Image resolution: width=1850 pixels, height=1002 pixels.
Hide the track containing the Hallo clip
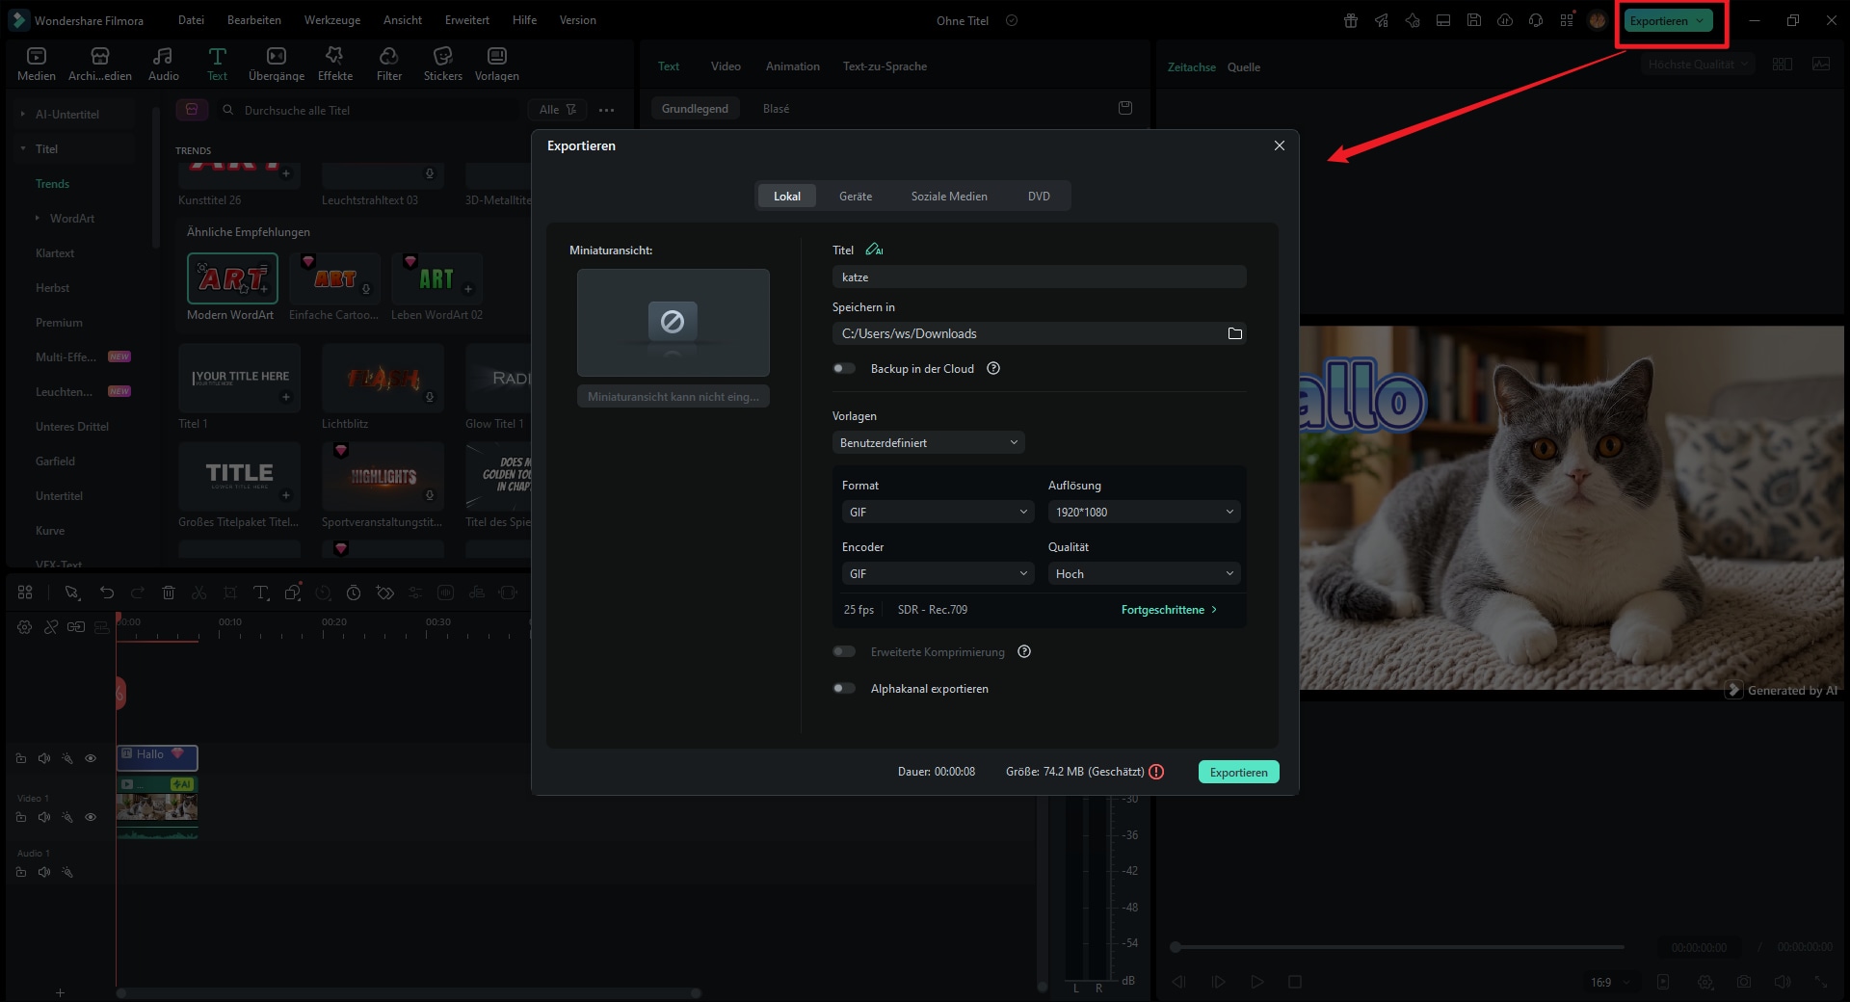[91, 758]
